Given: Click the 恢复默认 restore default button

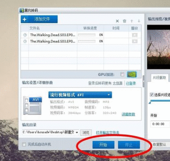Looking at the screenshot, I should [159, 145].
